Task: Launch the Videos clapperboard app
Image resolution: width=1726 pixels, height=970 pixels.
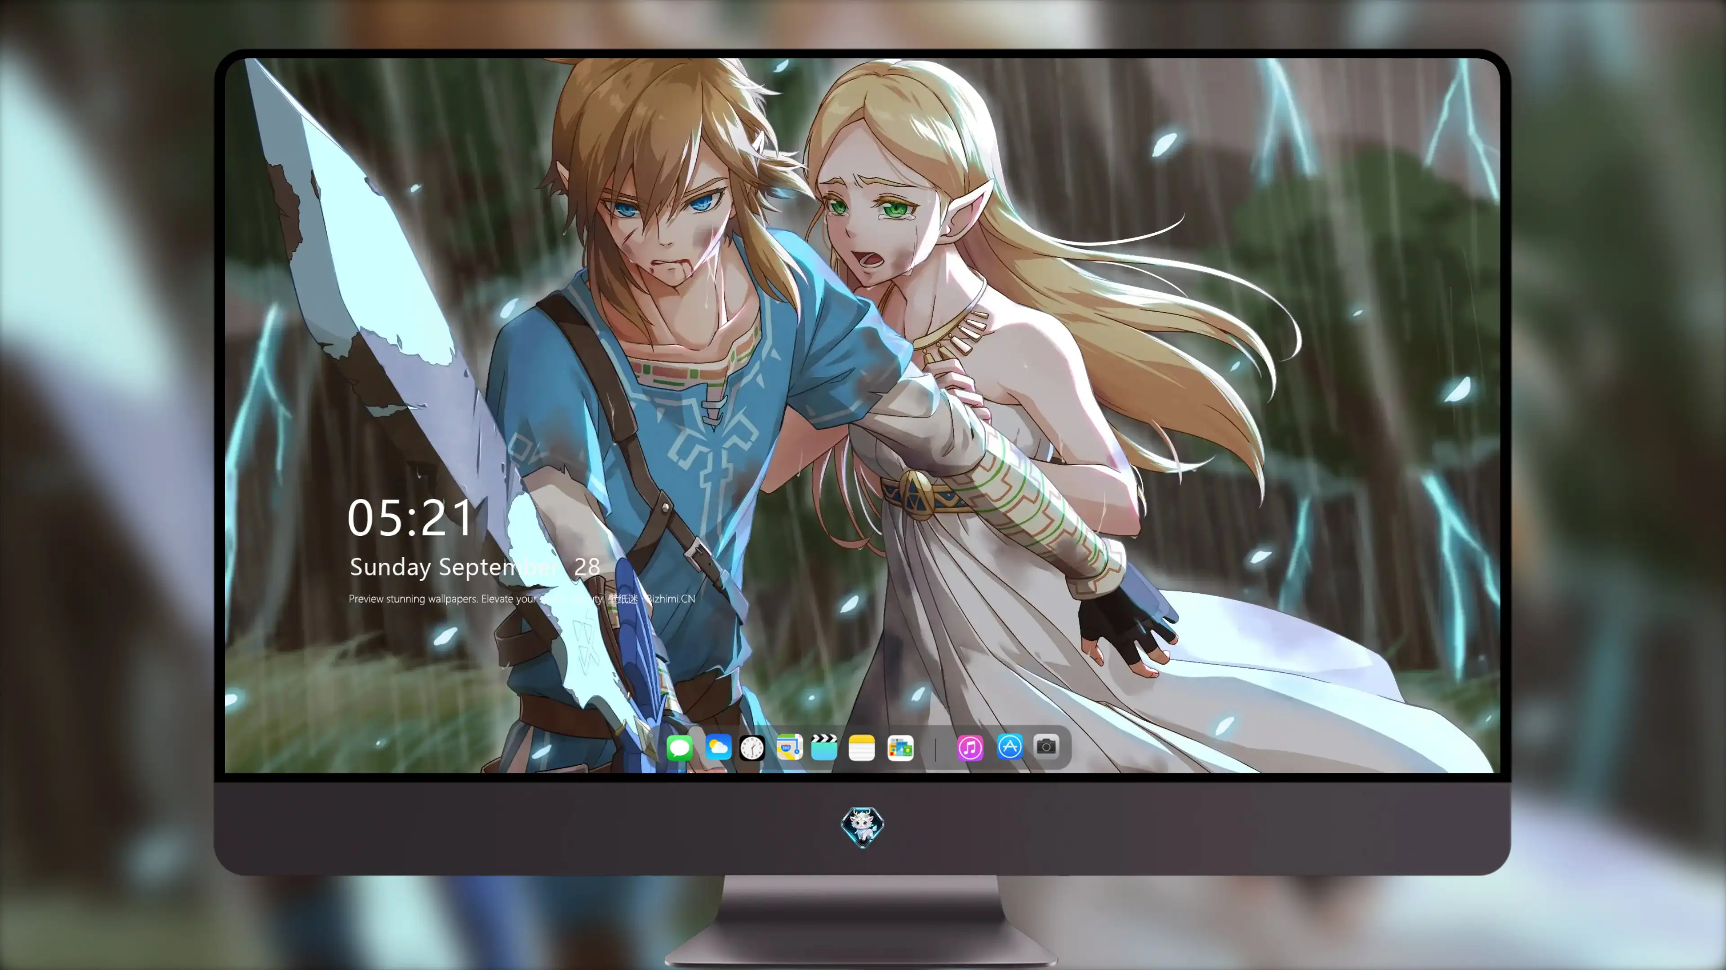Action: (x=824, y=747)
